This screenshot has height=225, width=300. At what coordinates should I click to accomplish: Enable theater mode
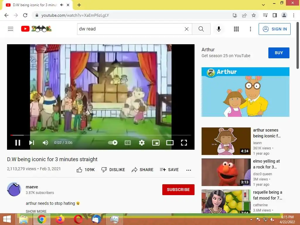(x=170, y=143)
